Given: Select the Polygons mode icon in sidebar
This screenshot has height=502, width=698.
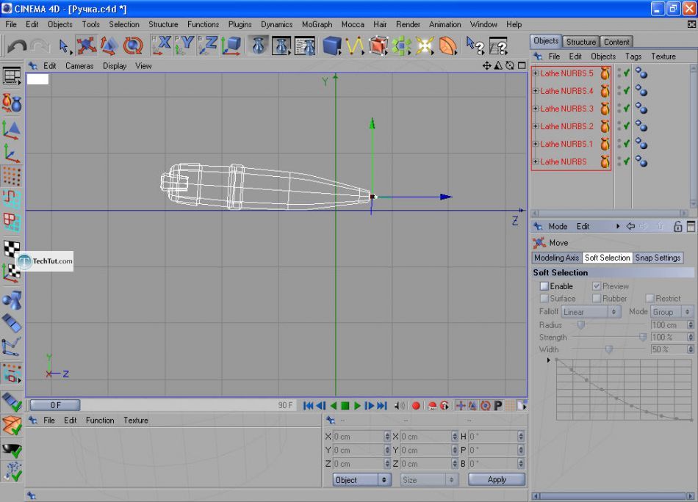Looking at the screenshot, I should pyautogui.click(x=12, y=222).
